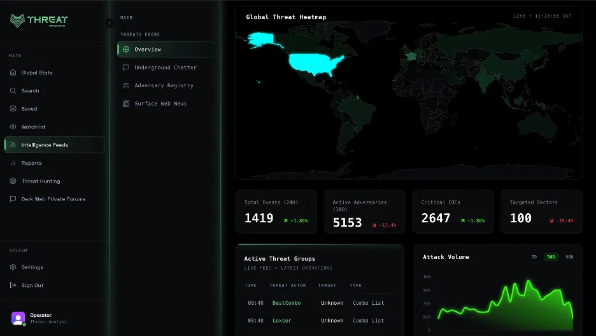This screenshot has height=336, width=596.
Task: Click the Operator avatar icon
Action: tap(18, 318)
